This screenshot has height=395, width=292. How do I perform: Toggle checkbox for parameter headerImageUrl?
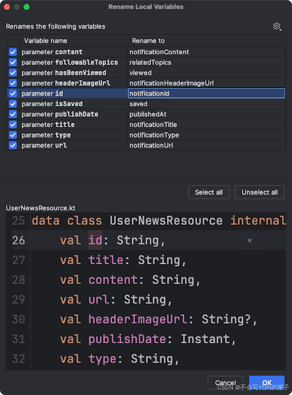coord(13,83)
